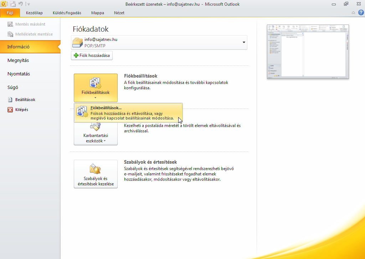This screenshot has width=365, height=259.
Task: Click the Fiókbeállítások section heading
Action: click(140, 76)
